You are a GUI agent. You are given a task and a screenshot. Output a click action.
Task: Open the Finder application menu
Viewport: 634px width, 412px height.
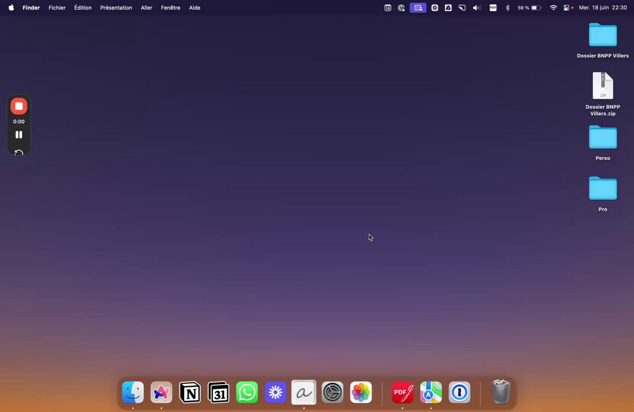(x=31, y=8)
